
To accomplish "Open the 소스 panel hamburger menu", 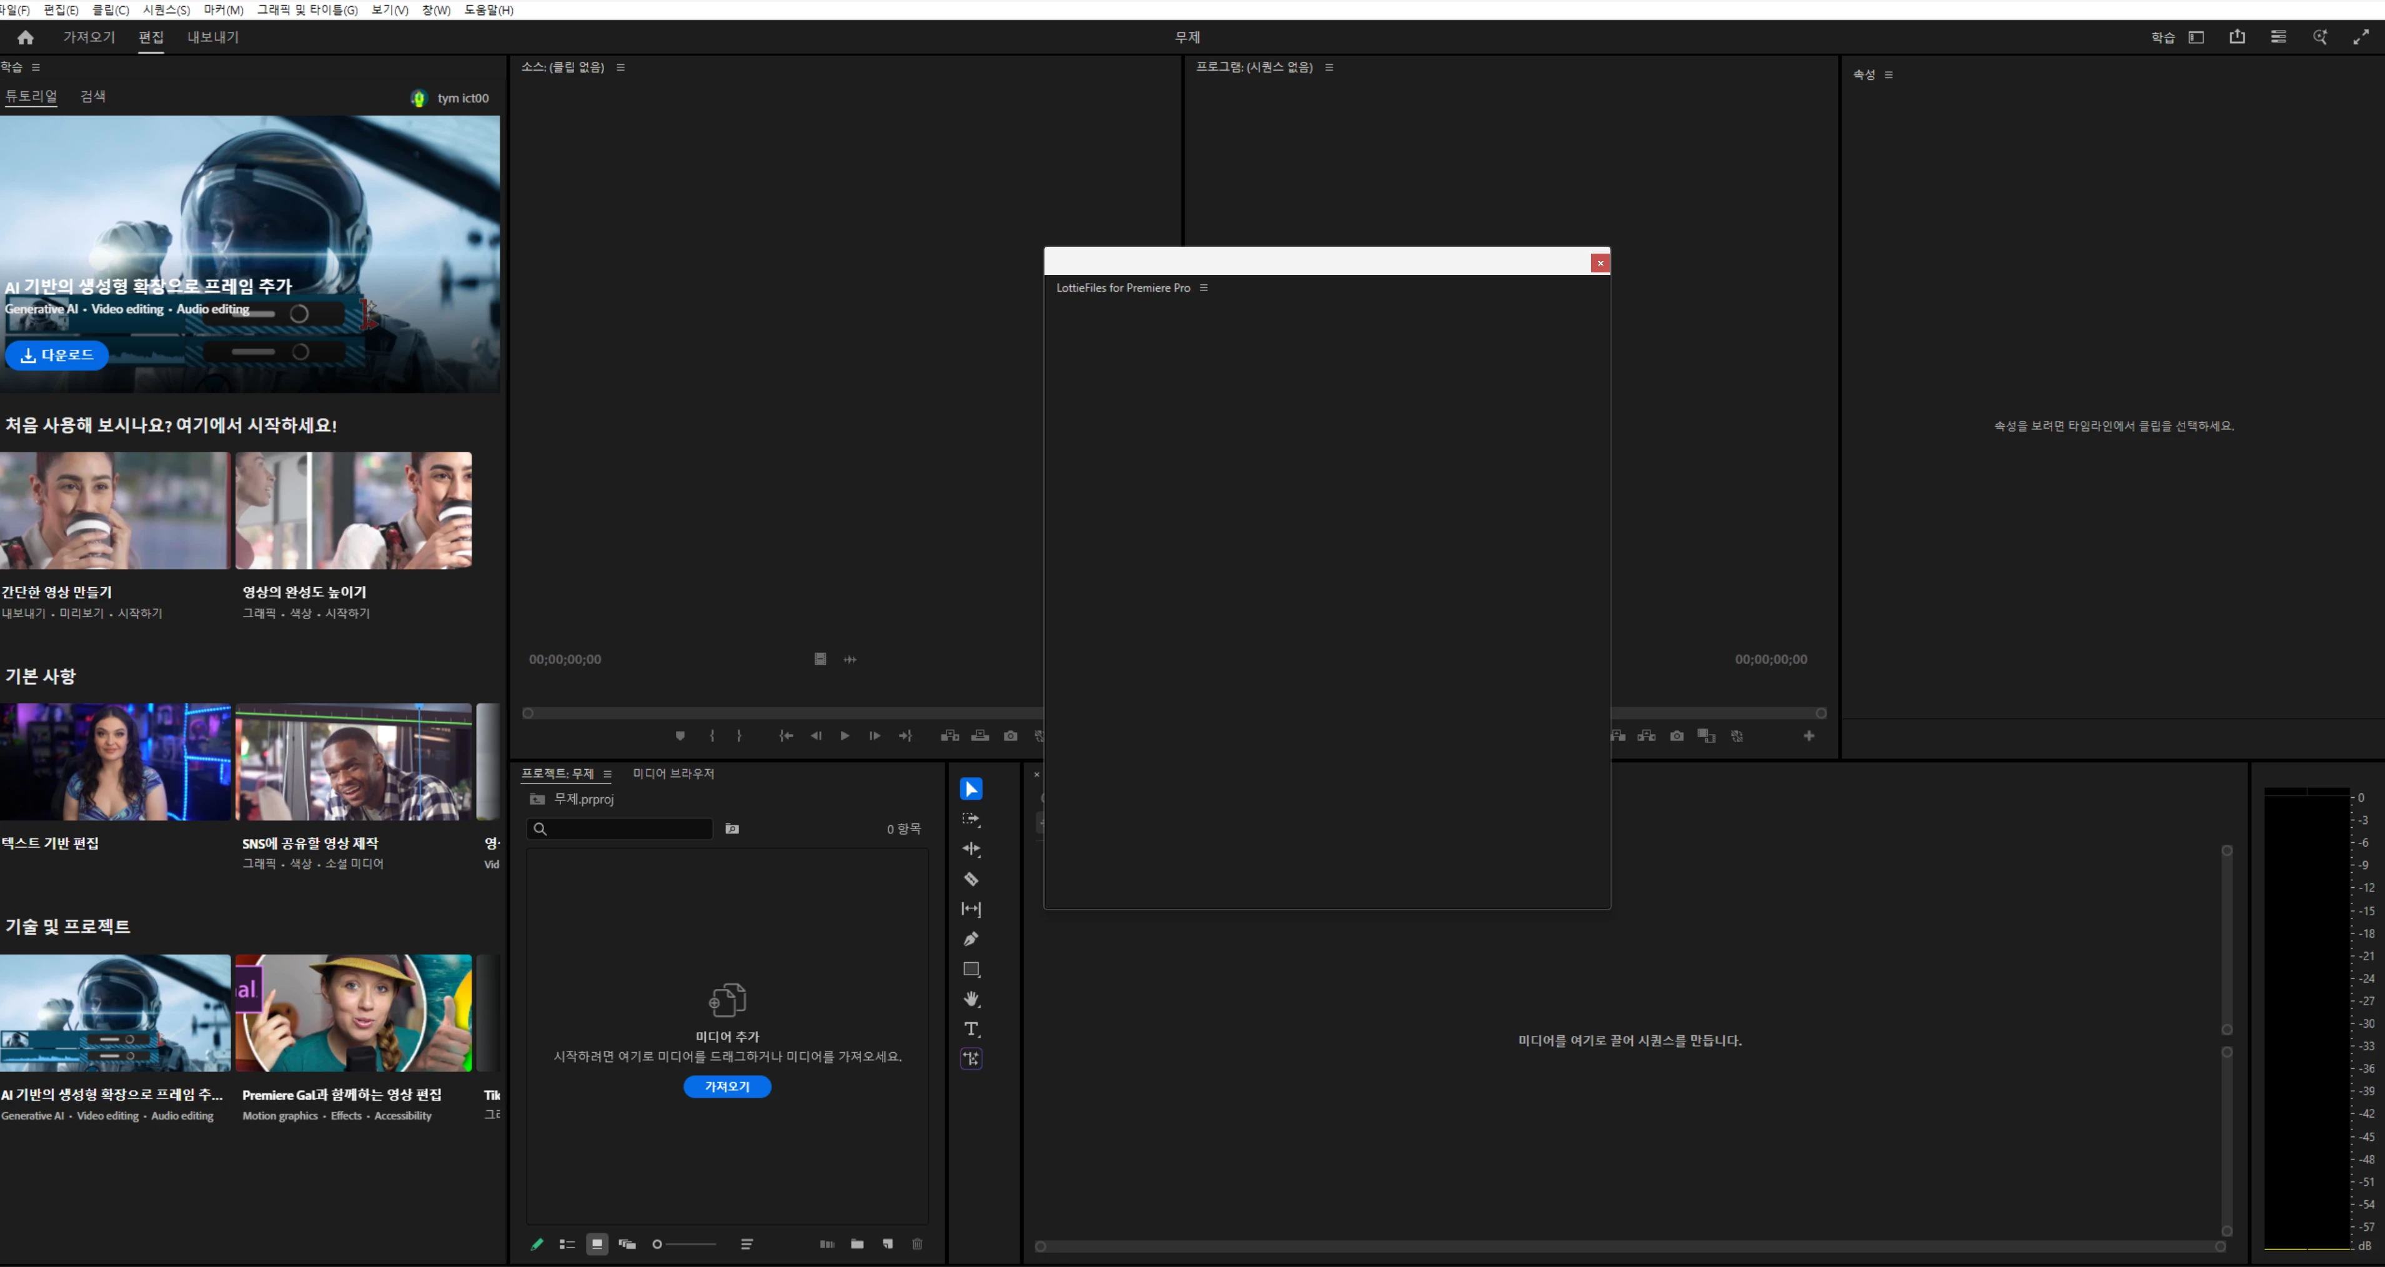I will click(x=620, y=67).
